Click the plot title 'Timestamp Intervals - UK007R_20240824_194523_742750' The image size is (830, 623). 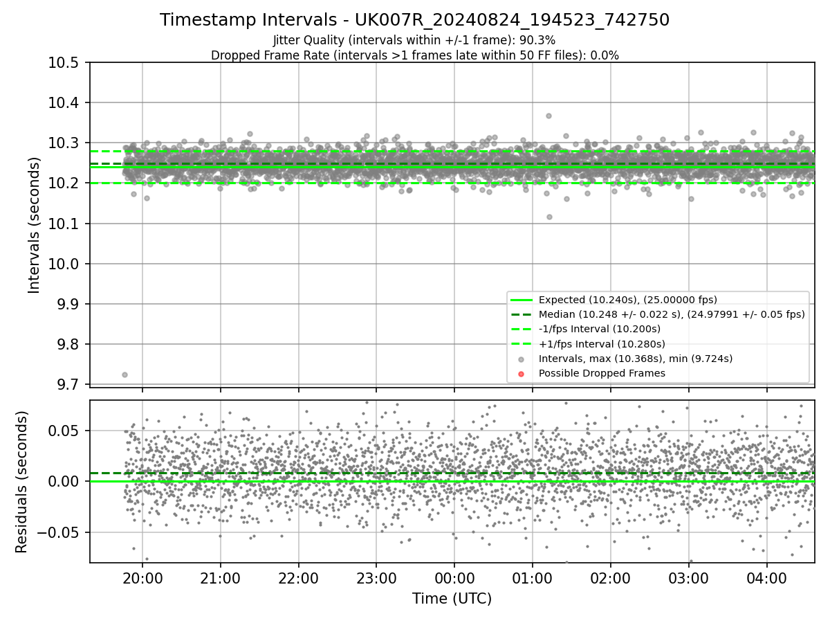point(414,20)
